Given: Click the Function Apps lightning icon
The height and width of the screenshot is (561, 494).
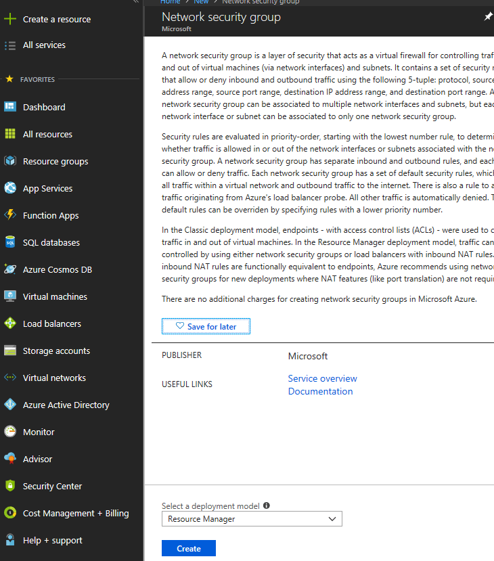Looking at the screenshot, I should 10,215.
